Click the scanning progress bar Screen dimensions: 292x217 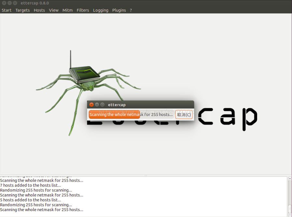pos(131,114)
